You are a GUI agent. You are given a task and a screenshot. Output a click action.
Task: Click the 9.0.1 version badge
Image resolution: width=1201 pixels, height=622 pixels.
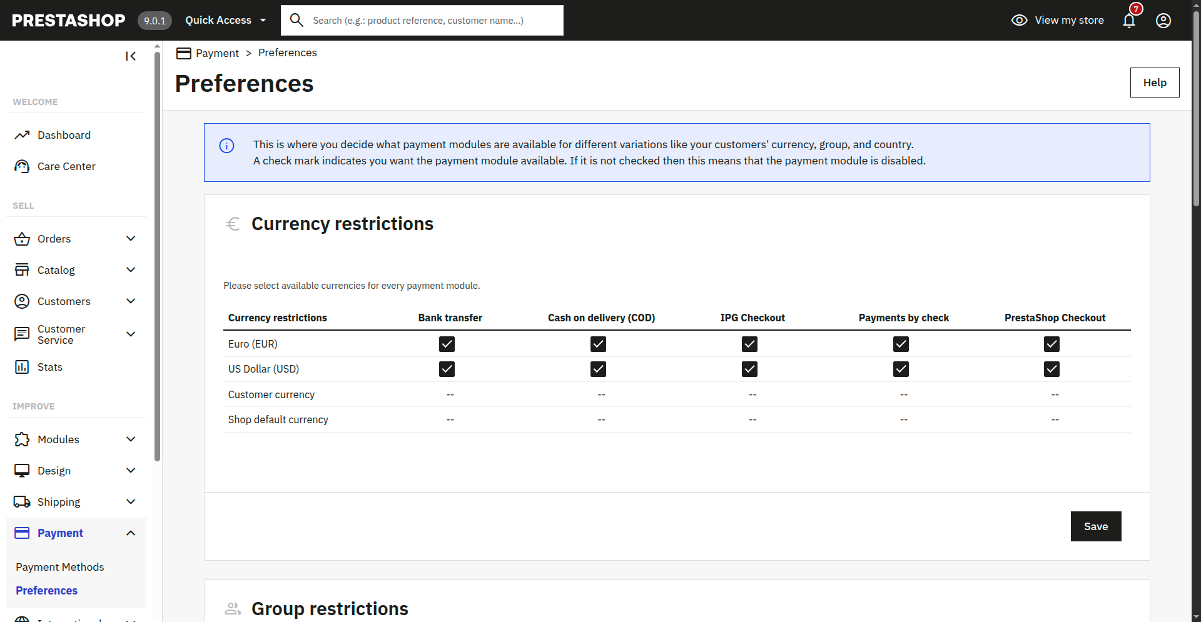155,21
